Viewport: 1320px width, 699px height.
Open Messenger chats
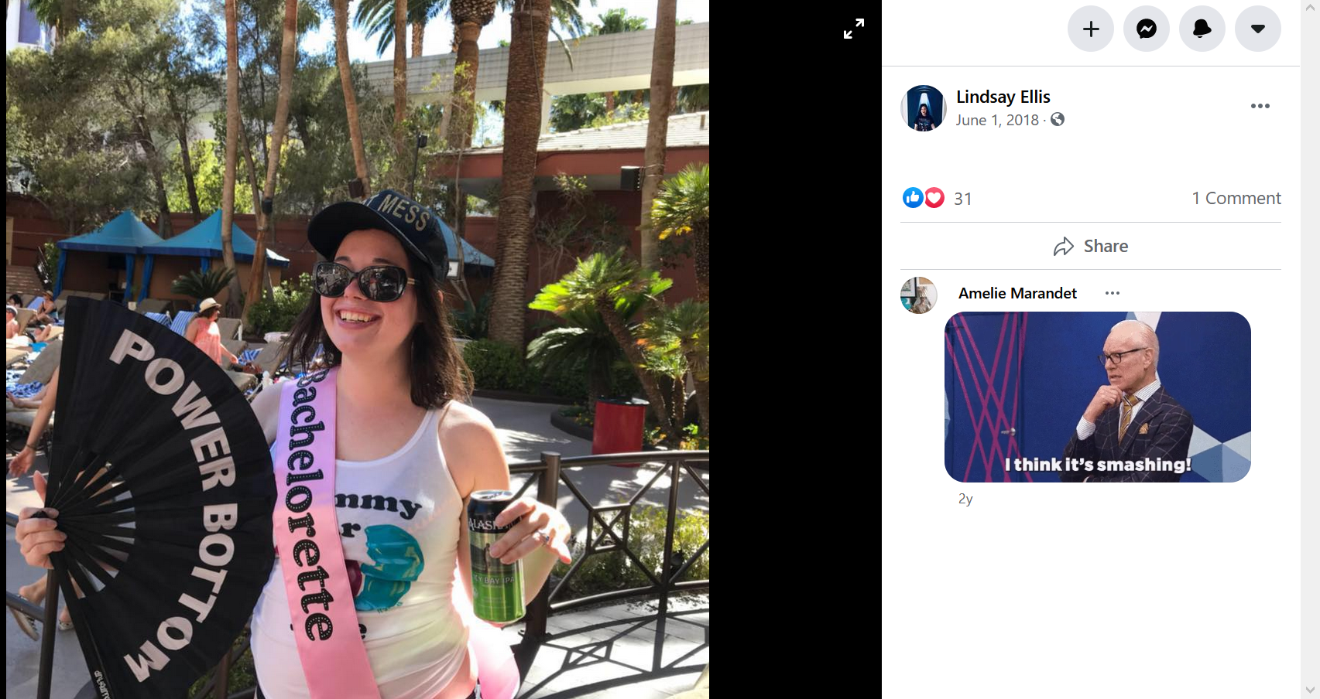coord(1146,29)
